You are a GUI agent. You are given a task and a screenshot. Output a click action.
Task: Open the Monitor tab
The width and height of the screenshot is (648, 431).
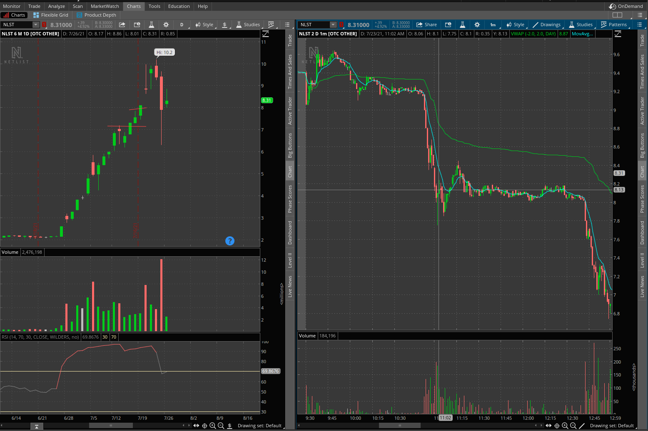(x=12, y=6)
